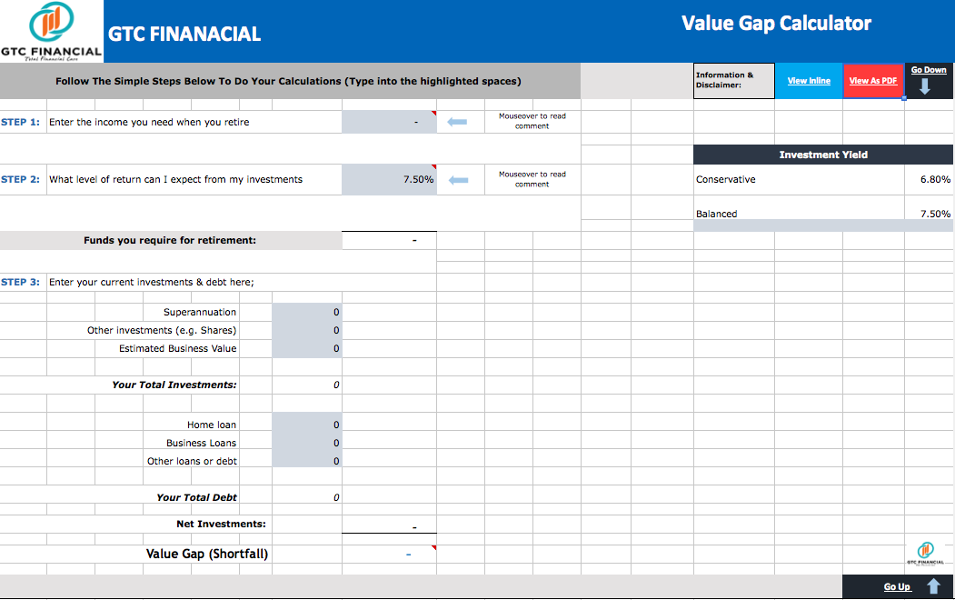The image size is (955, 600).
Task: Select the Other investments value cell
Action: point(307,330)
